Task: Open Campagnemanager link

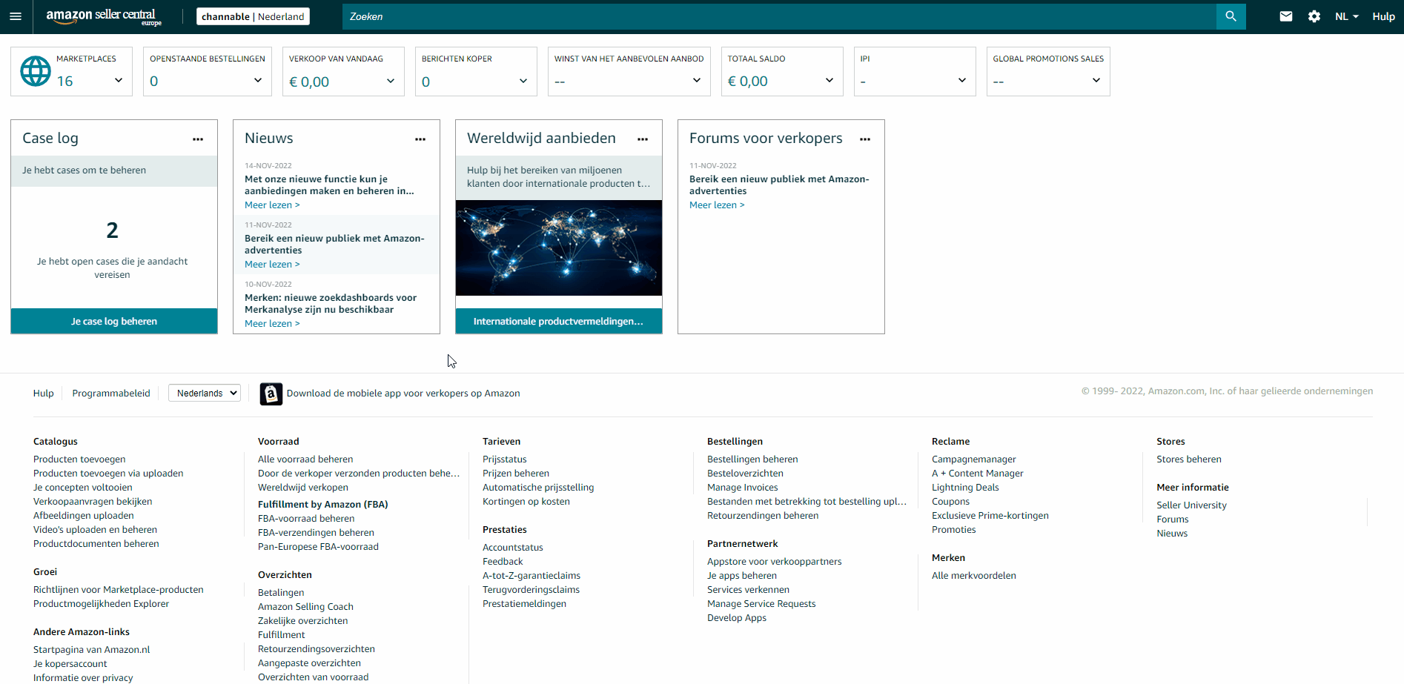Action: pyautogui.click(x=974, y=459)
